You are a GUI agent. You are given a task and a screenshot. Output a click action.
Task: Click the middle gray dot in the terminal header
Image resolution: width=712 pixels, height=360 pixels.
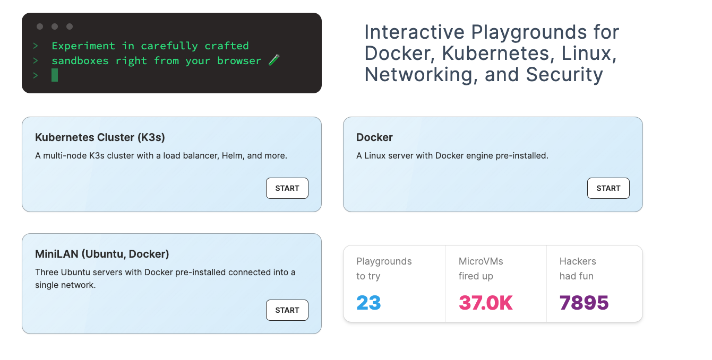click(55, 27)
